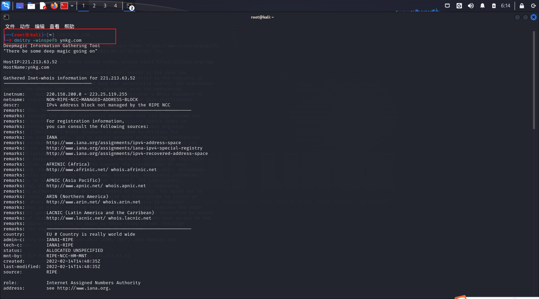Click the root@kali prompt line

29,35
